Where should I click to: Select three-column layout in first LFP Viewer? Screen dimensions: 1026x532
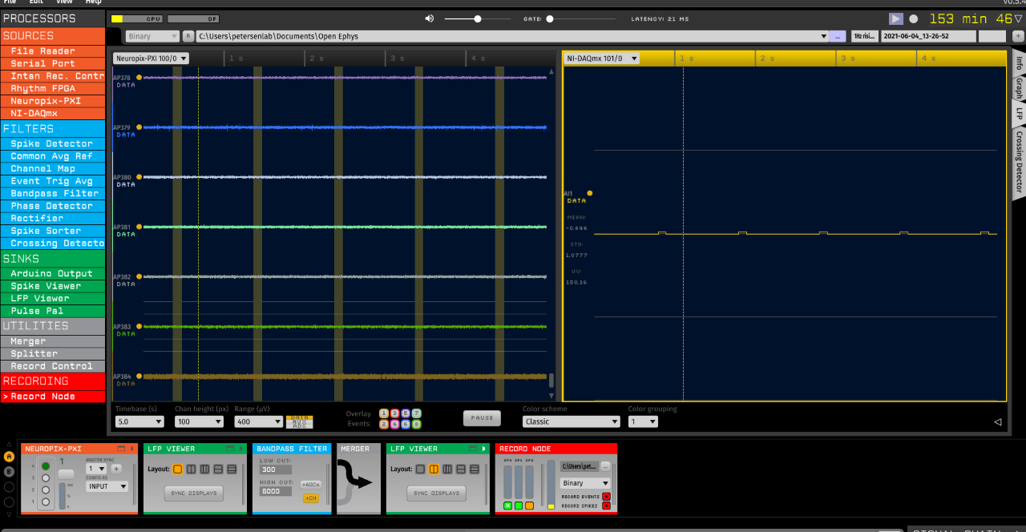pyautogui.click(x=204, y=469)
